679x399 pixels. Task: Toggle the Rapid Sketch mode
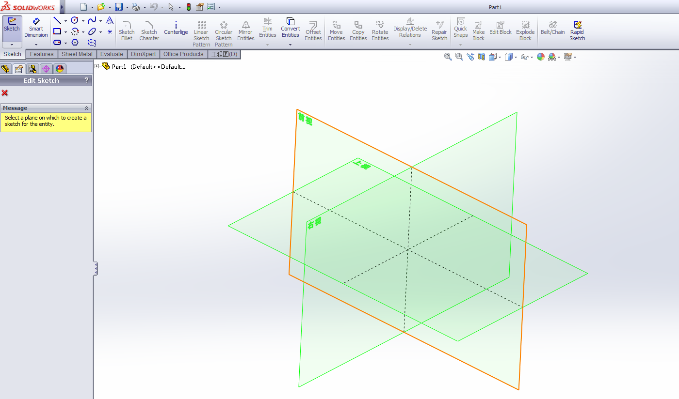(x=577, y=31)
